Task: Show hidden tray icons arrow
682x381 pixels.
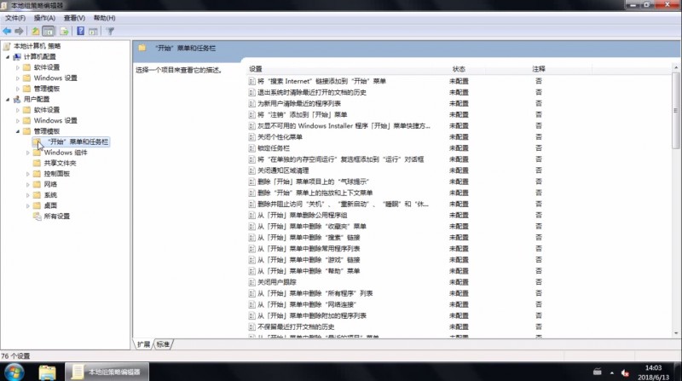Action: click(612, 372)
